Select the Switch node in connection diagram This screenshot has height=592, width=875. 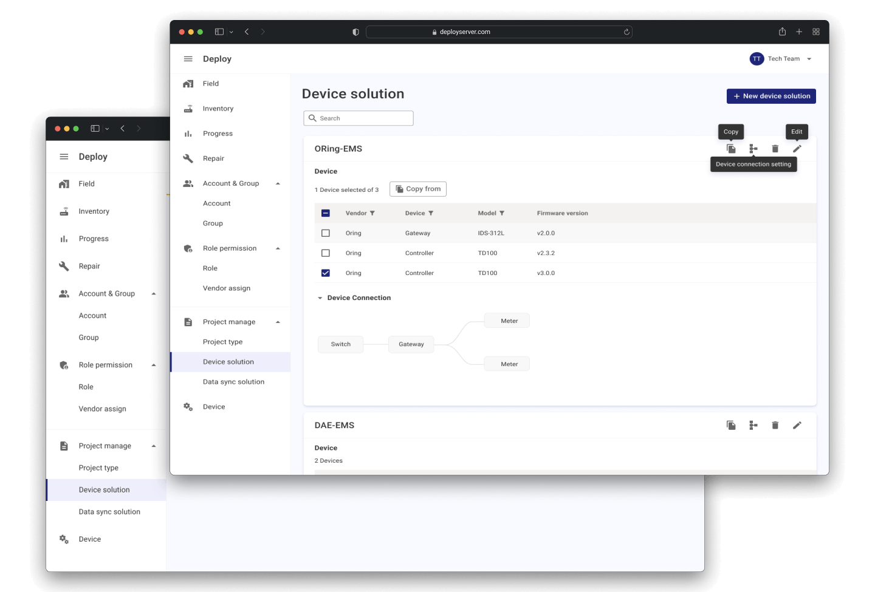click(341, 344)
